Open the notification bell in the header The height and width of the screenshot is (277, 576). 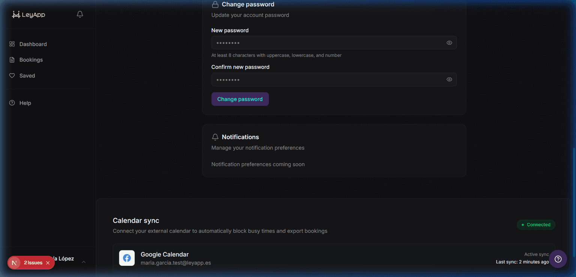pos(79,14)
